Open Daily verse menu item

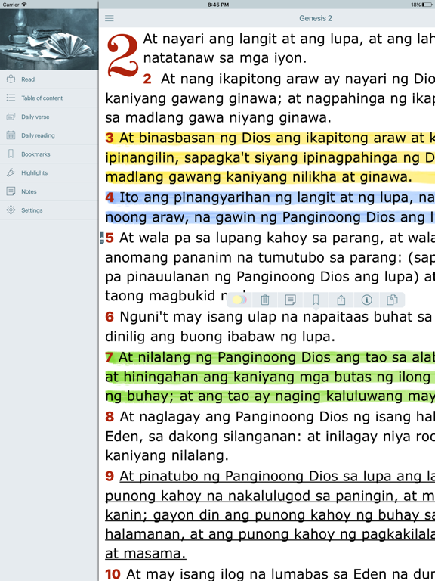click(49, 117)
